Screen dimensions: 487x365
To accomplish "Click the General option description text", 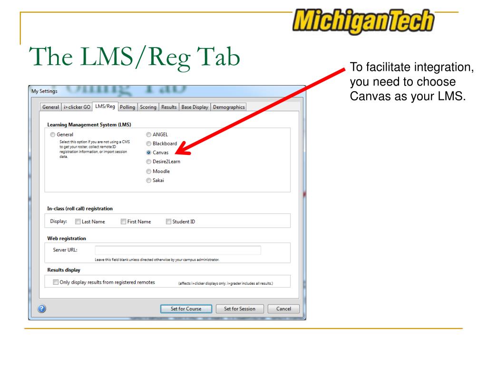I will (94, 149).
